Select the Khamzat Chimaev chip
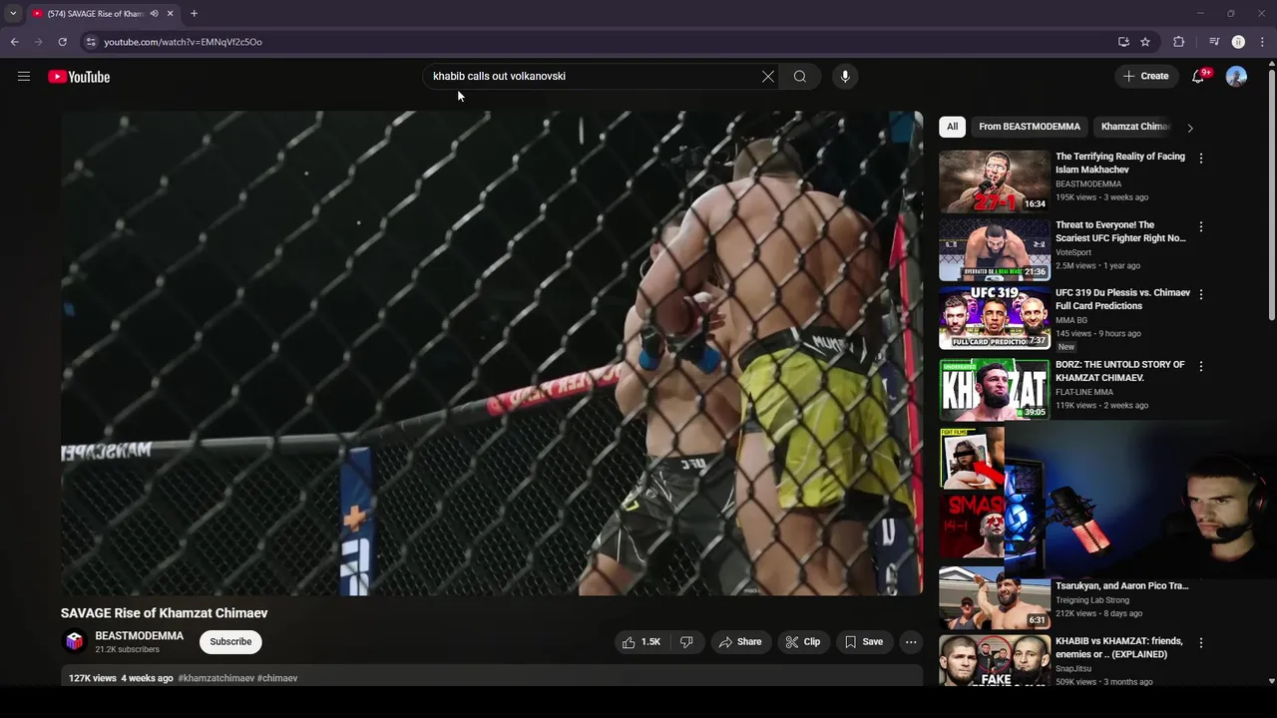Image resolution: width=1277 pixels, height=718 pixels. tap(1134, 127)
